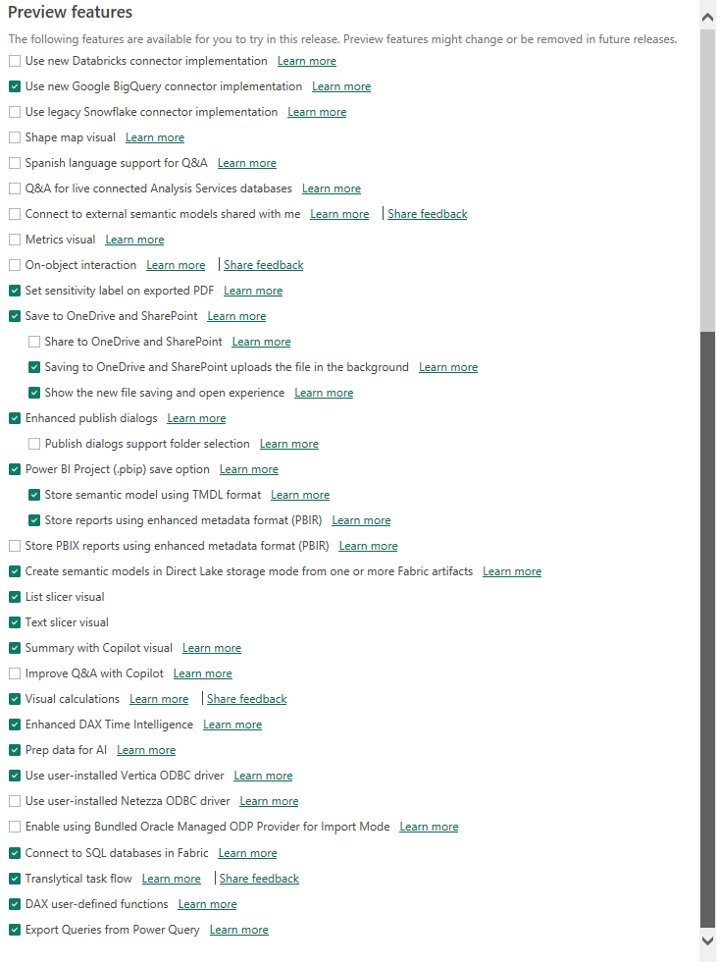Uncheck Use new Google BigQuery connector implementation
The height and width of the screenshot is (967, 720).
(x=15, y=87)
